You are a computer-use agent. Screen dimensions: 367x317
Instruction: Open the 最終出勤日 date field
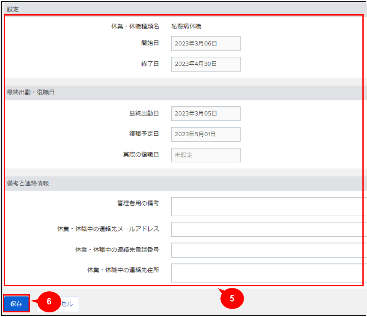[x=205, y=114]
